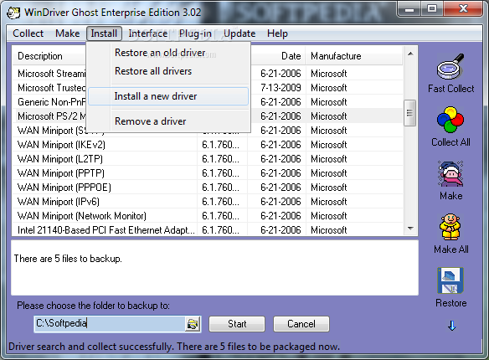Image resolution: width=489 pixels, height=360 pixels.
Task: Select the WAN Miniport (IKEv2) row
Action: (208, 145)
